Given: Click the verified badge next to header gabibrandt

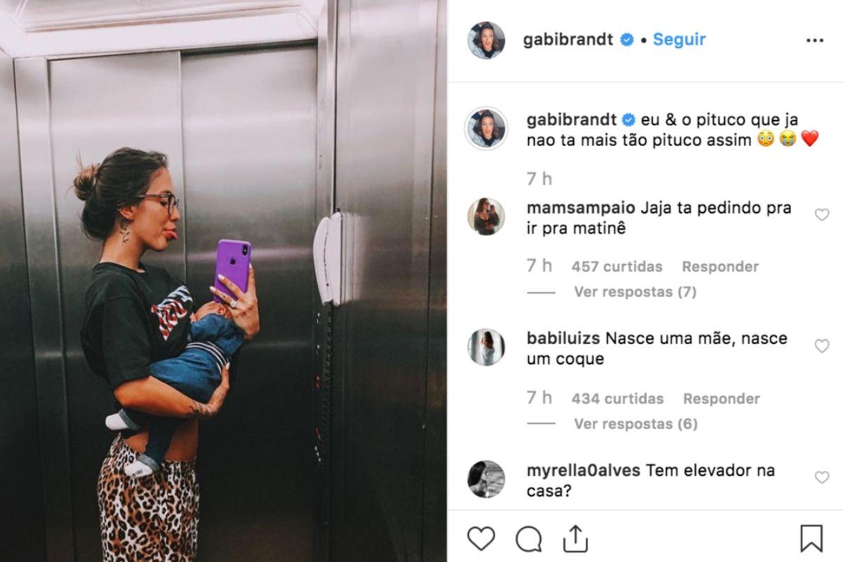Looking at the screenshot, I should click(627, 40).
